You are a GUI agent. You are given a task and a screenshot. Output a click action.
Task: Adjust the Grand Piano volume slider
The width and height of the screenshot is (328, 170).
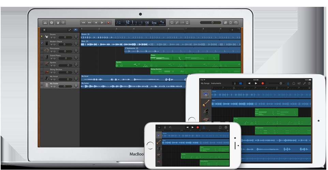pos(65,58)
